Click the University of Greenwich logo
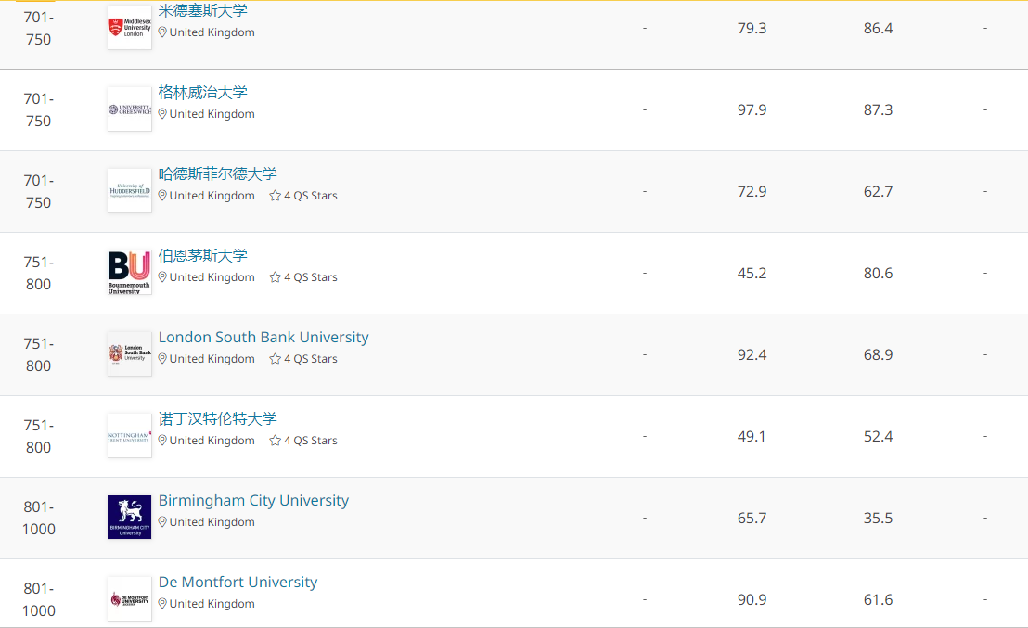 pyautogui.click(x=129, y=109)
